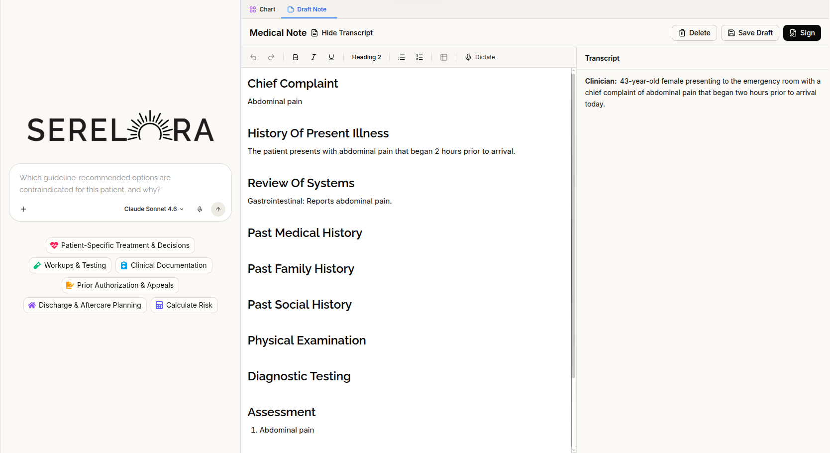Open the Clinical Documentation chip
This screenshot has width=830, height=453.
(164, 265)
